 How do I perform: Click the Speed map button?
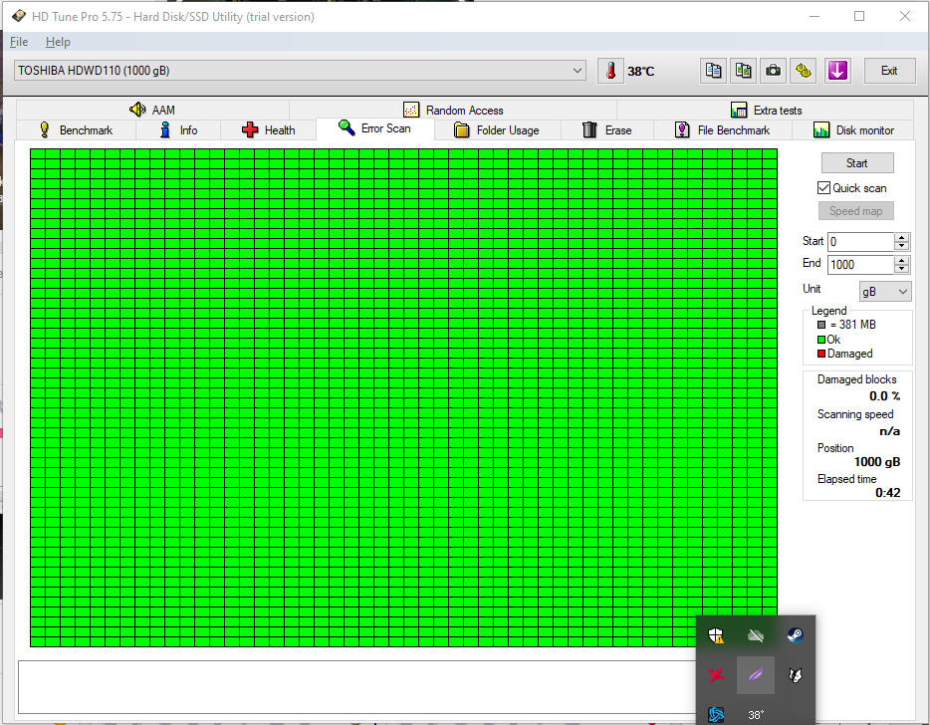pos(856,211)
